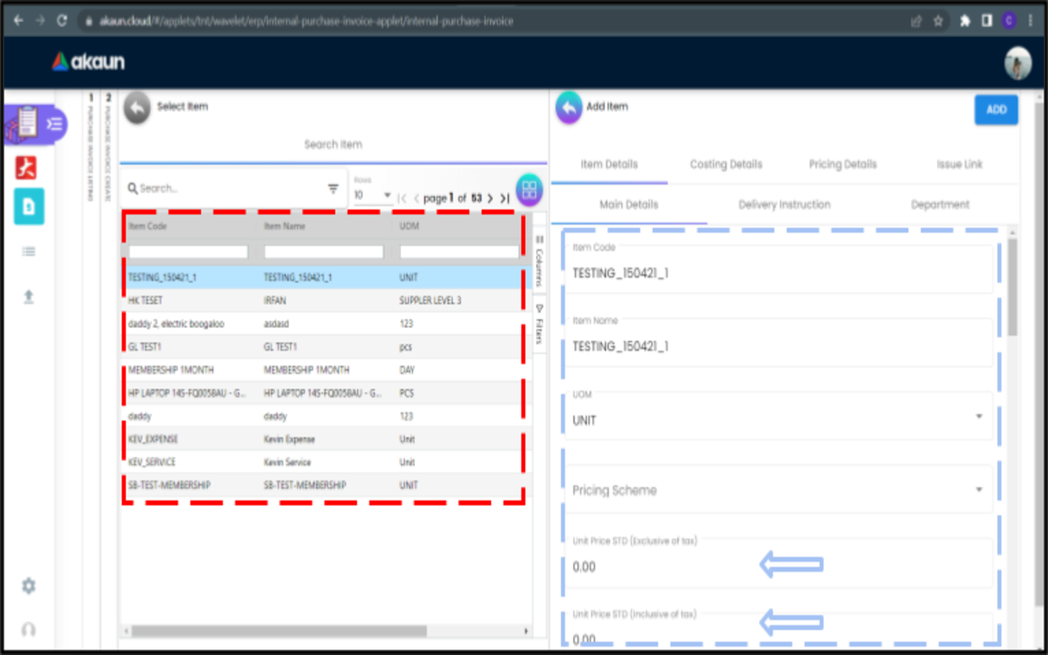Screen dimensions: 1048x655
Task: Click the table's horizontal scrollbar
Action: coord(278,631)
